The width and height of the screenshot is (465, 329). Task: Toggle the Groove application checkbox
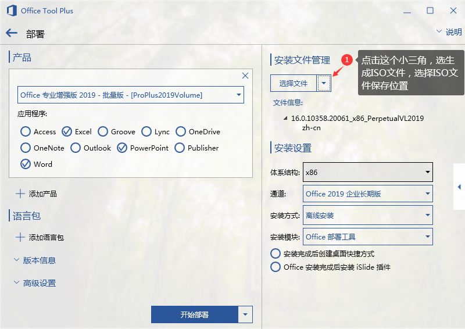pos(103,131)
